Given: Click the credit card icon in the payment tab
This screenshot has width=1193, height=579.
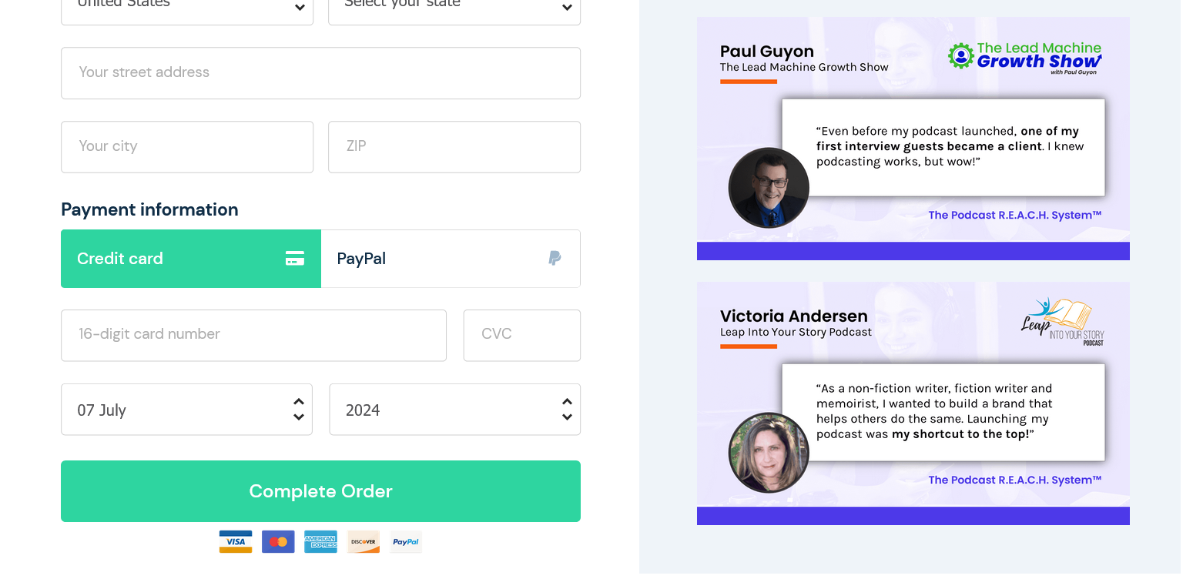Looking at the screenshot, I should pos(295,259).
